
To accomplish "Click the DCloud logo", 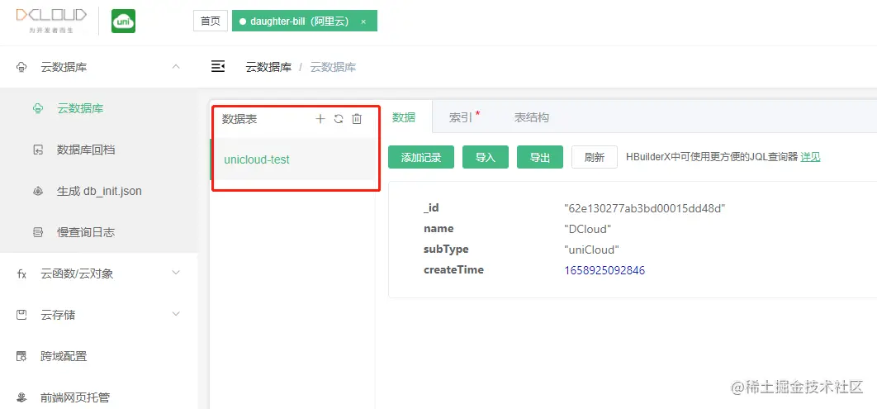I will tap(51, 21).
